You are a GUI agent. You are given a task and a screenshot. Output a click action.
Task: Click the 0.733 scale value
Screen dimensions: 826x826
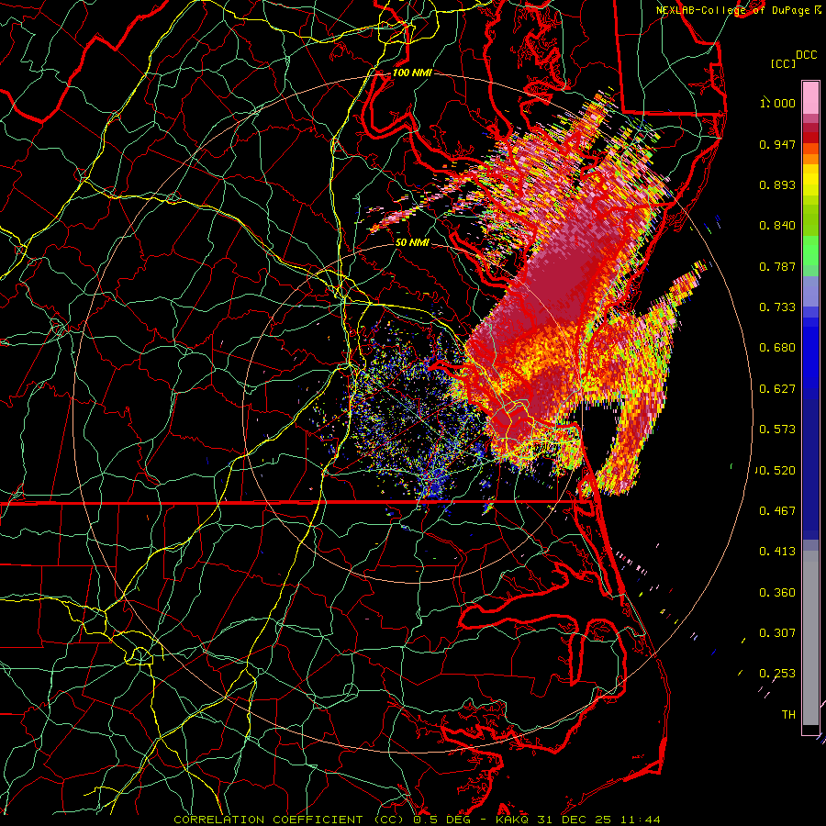777,307
